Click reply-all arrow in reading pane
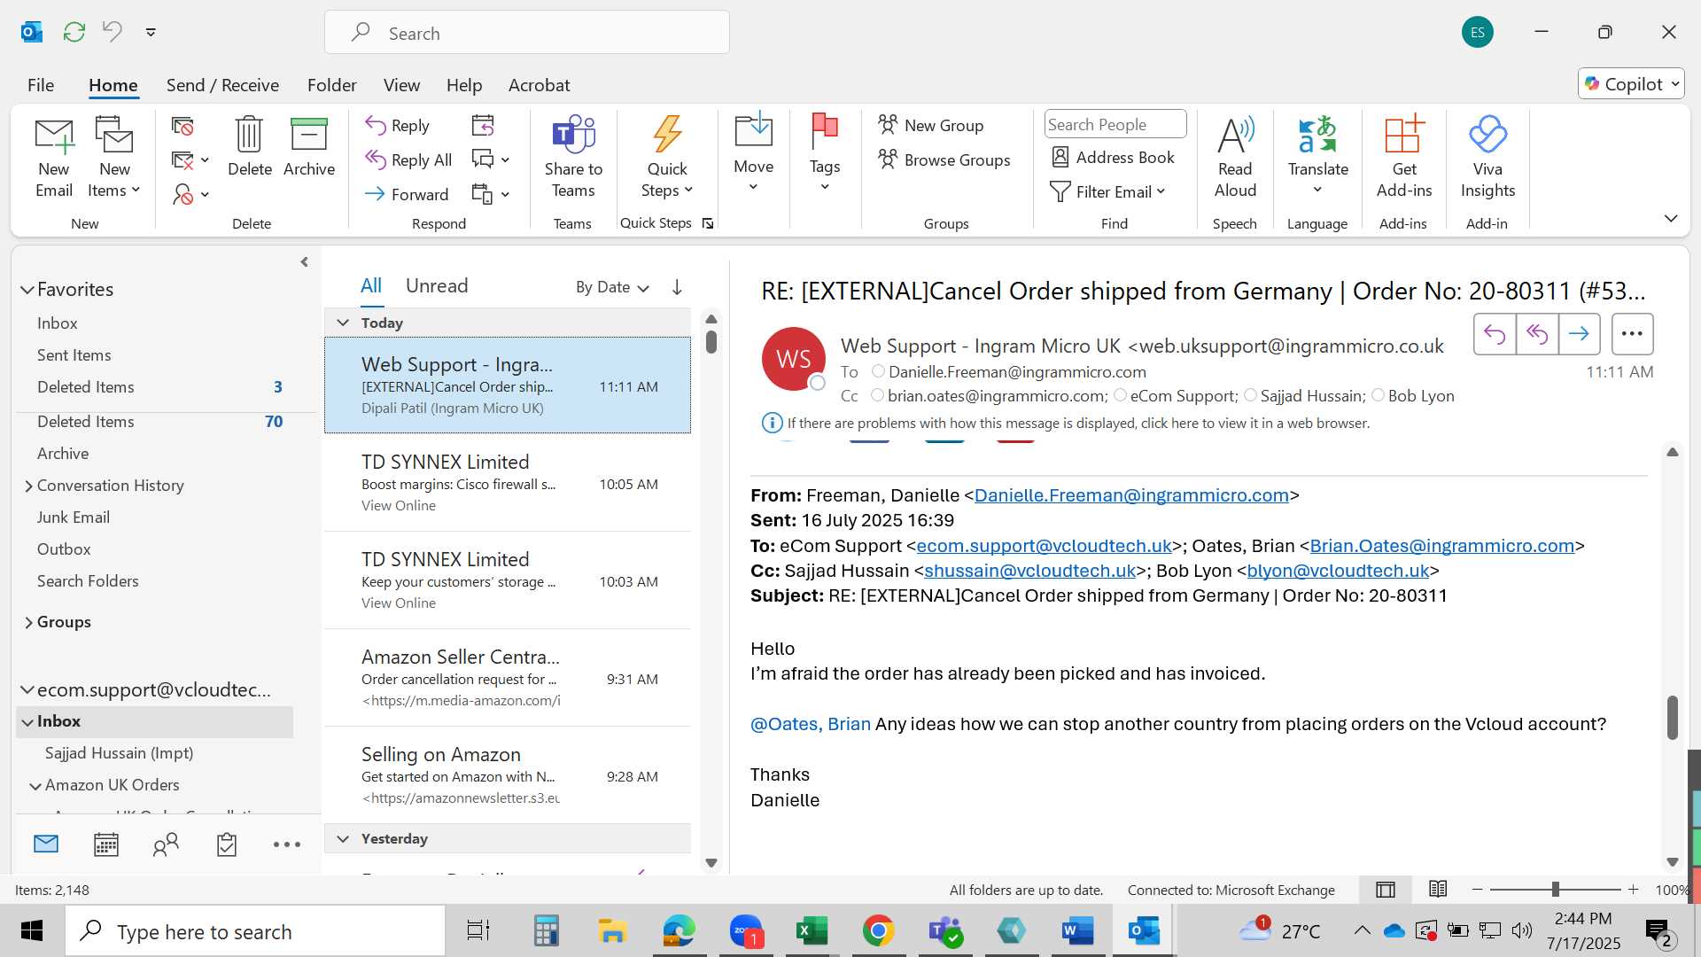This screenshot has height=957, width=1701. click(x=1537, y=334)
